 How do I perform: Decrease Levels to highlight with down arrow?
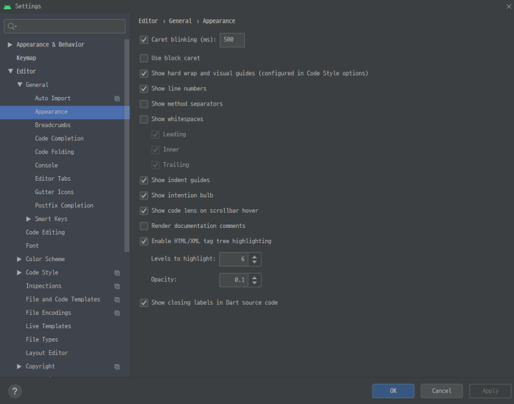point(255,262)
